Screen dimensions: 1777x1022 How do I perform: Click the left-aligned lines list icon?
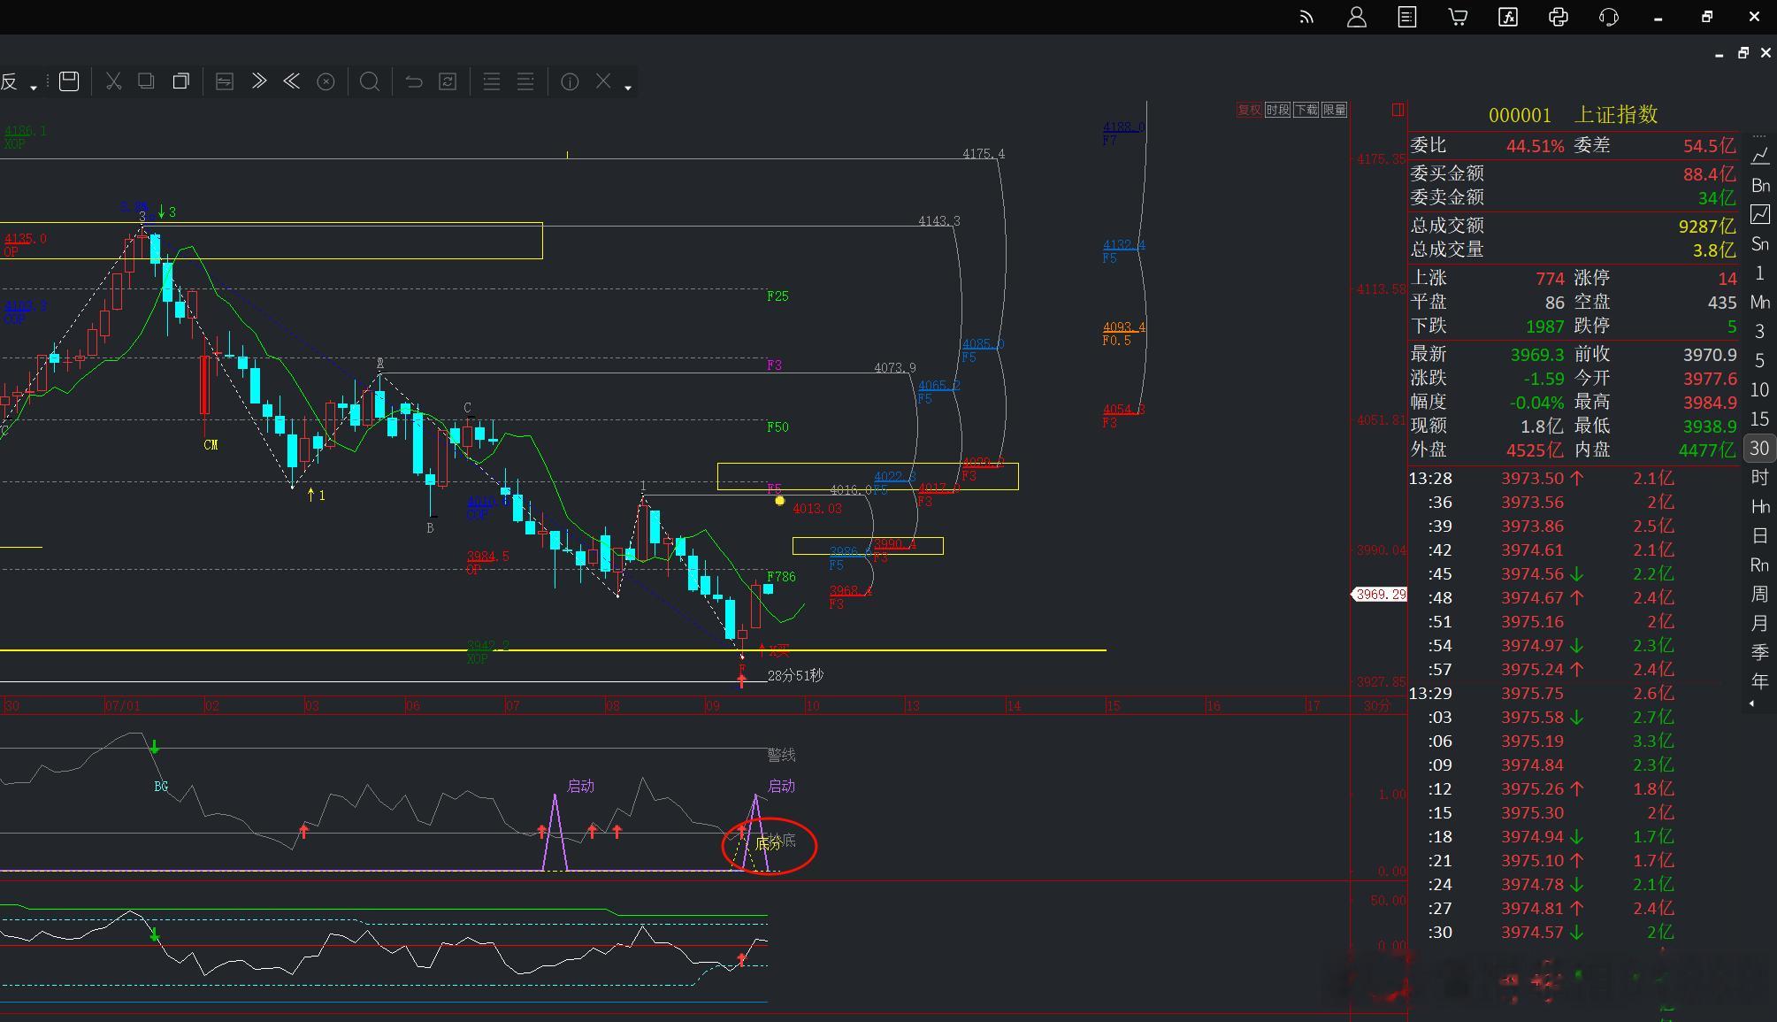click(492, 81)
